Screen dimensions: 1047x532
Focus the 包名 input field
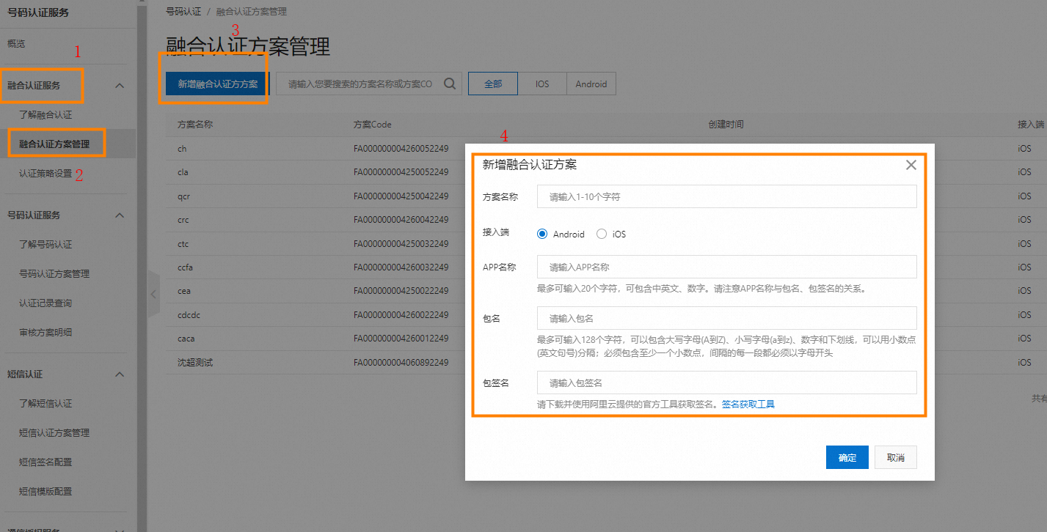[x=727, y=318]
